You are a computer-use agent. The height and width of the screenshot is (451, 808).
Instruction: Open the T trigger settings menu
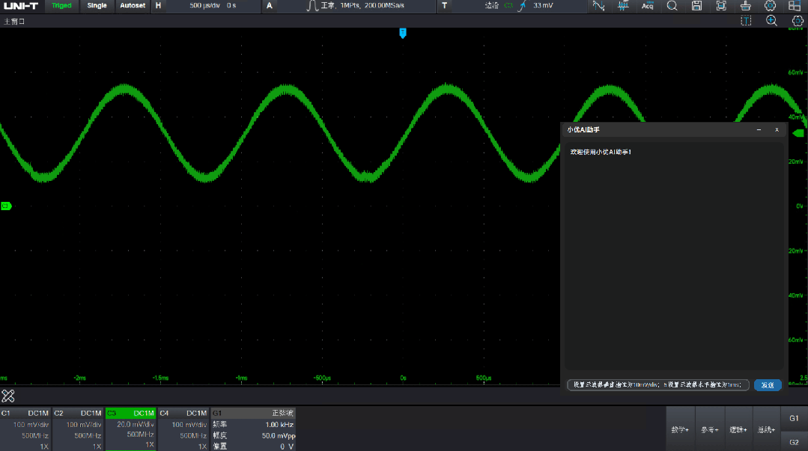(444, 6)
